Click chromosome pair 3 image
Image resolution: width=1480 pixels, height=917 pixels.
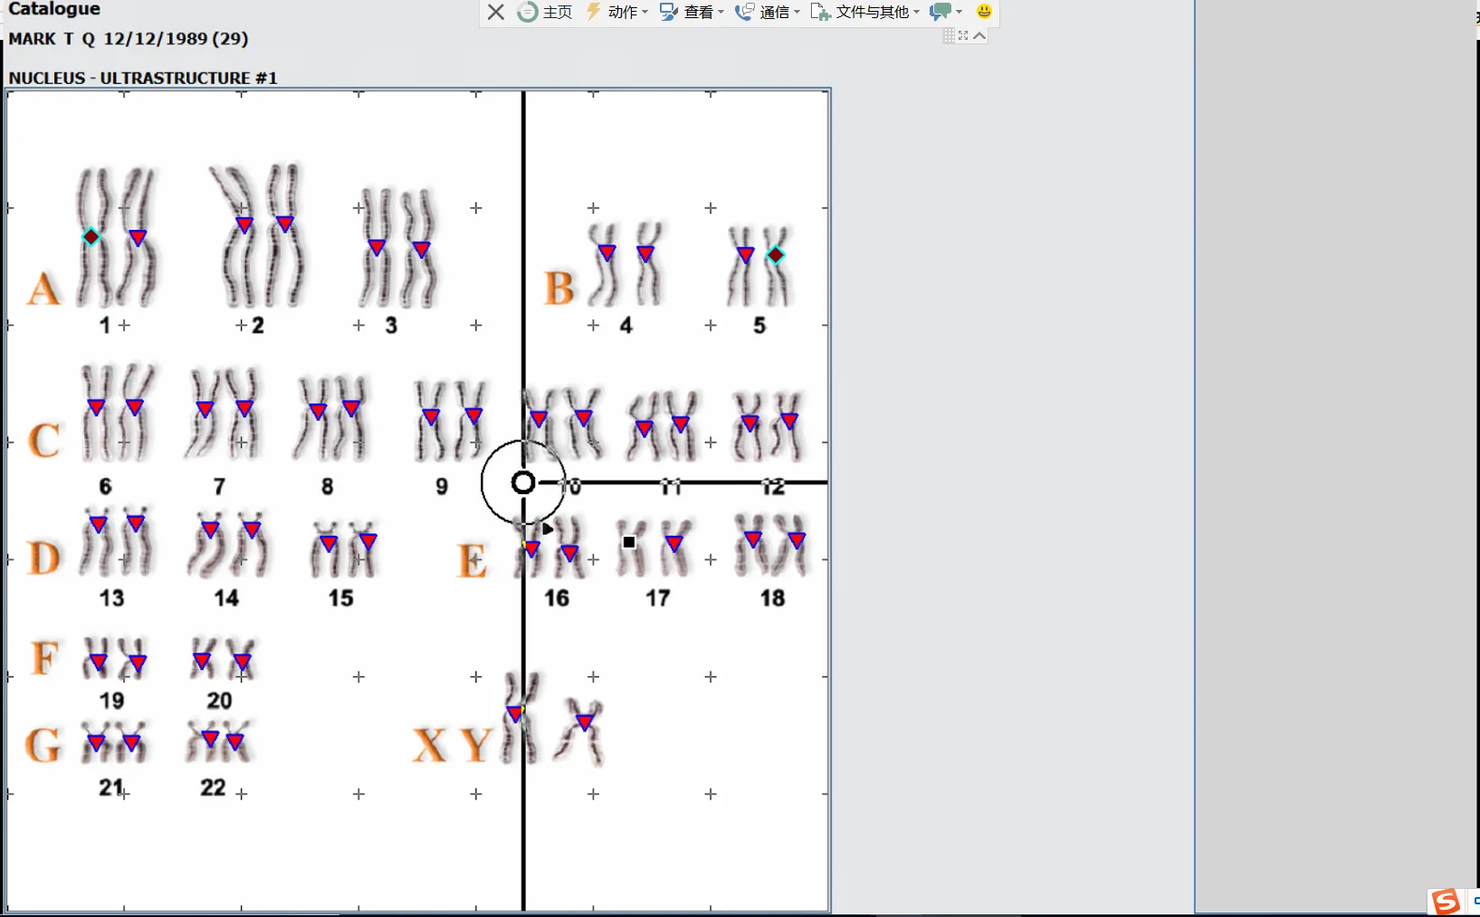tap(398, 247)
